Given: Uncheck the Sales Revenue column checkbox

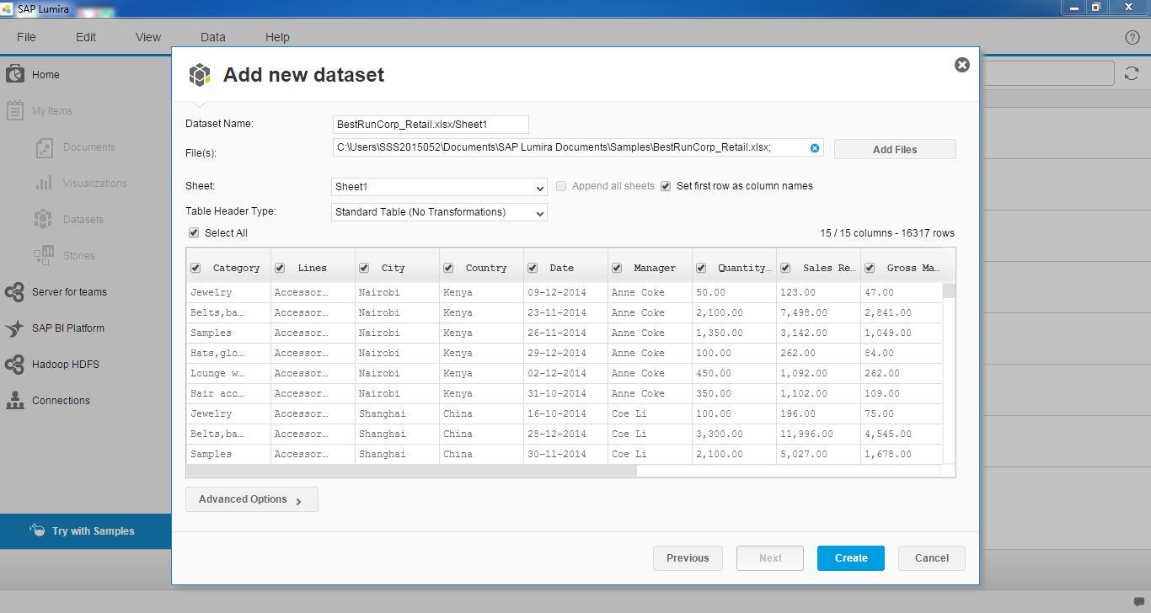Looking at the screenshot, I should click(785, 268).
